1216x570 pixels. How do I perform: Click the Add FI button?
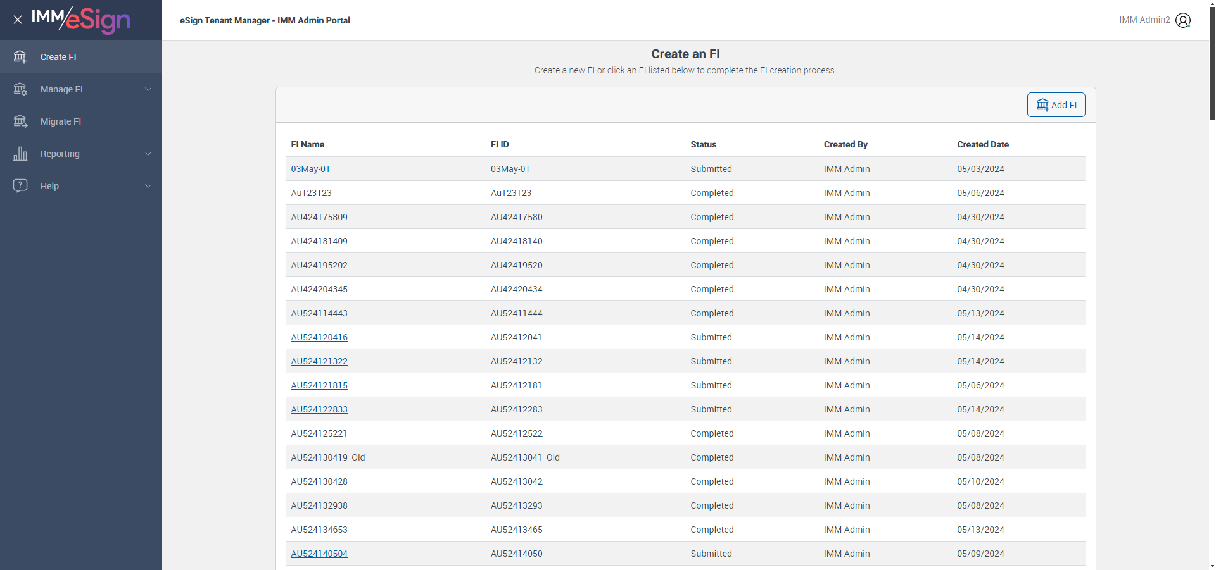tap(1056, 105)
